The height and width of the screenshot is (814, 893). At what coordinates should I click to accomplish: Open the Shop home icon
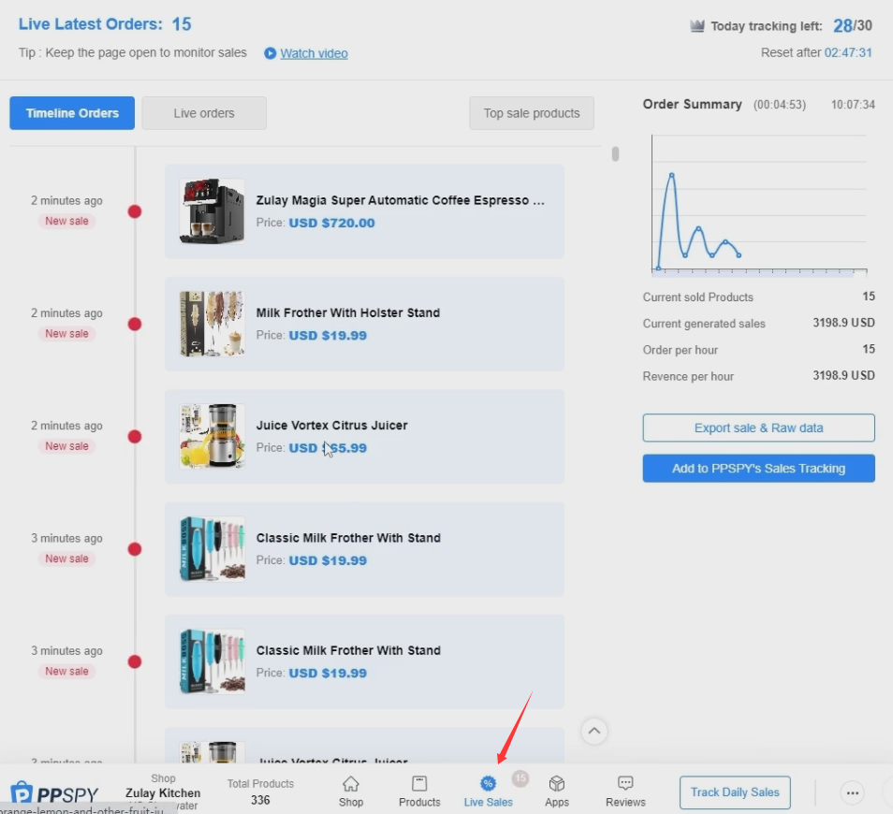[350, 784]
